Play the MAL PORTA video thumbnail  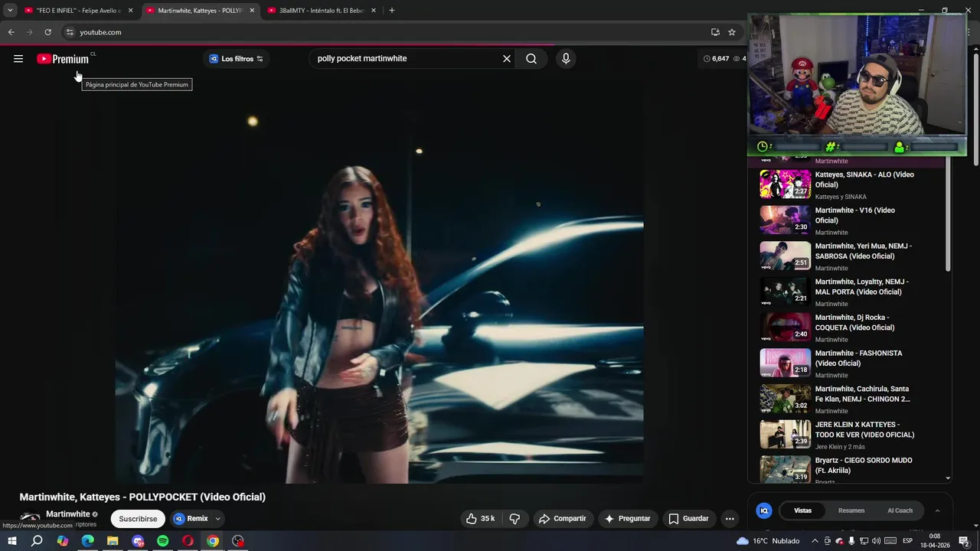pyautogui.click(x=785, y=292)
